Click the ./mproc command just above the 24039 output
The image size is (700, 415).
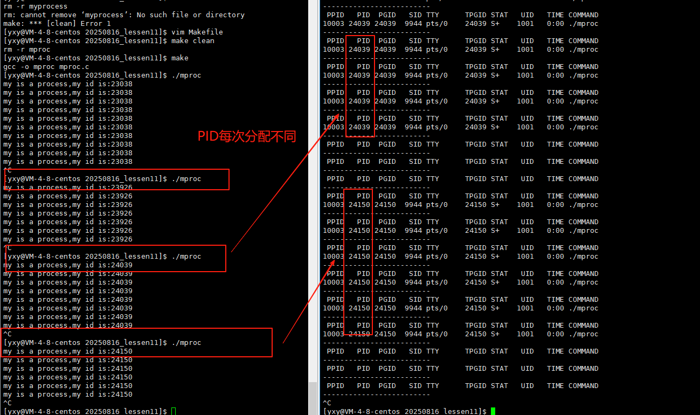point(102,257)
